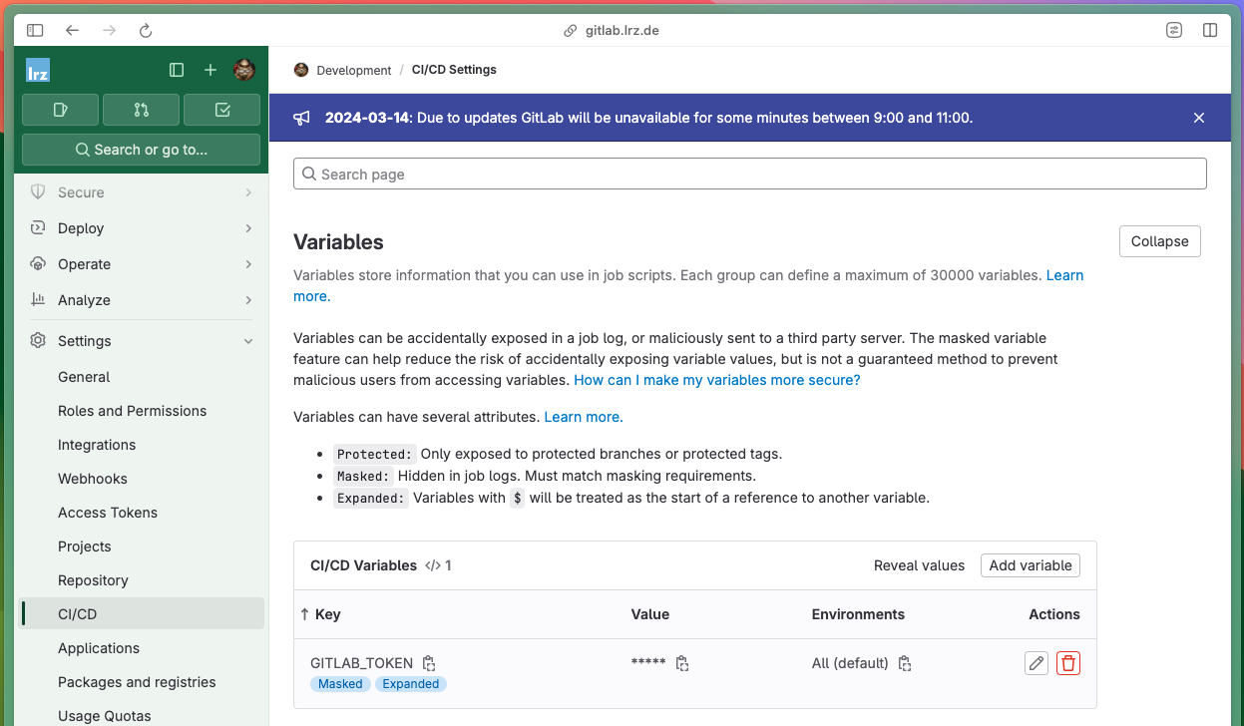Reload the current page
1244x726 pixels.
coord(146,30)
